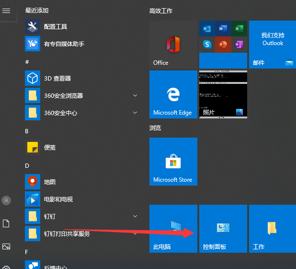Open the Mail tile (邮件)
Image resolution: width=296 pixels, height=269 pixels.
pyautogui.click(x=273, y=45)
